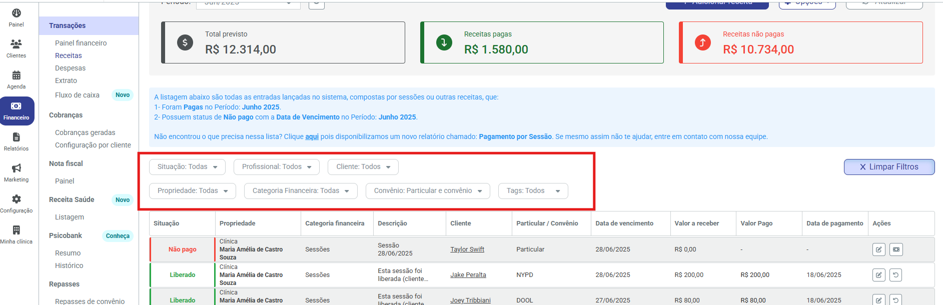This screenshot has height=305, width=943.
Task: Click the 'Não pago' status cell
Action: 182,249
